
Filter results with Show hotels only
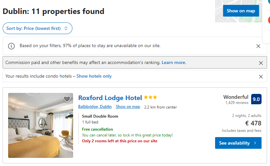click(94, 76)
